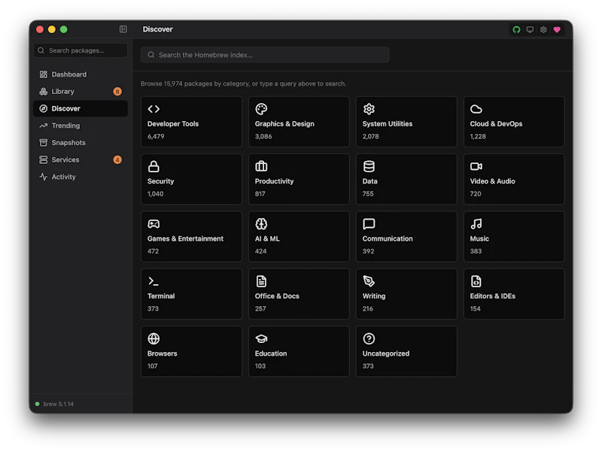The image size is (602, 452).
Task: Open the Trending section
Action: (x=81, y=126)
